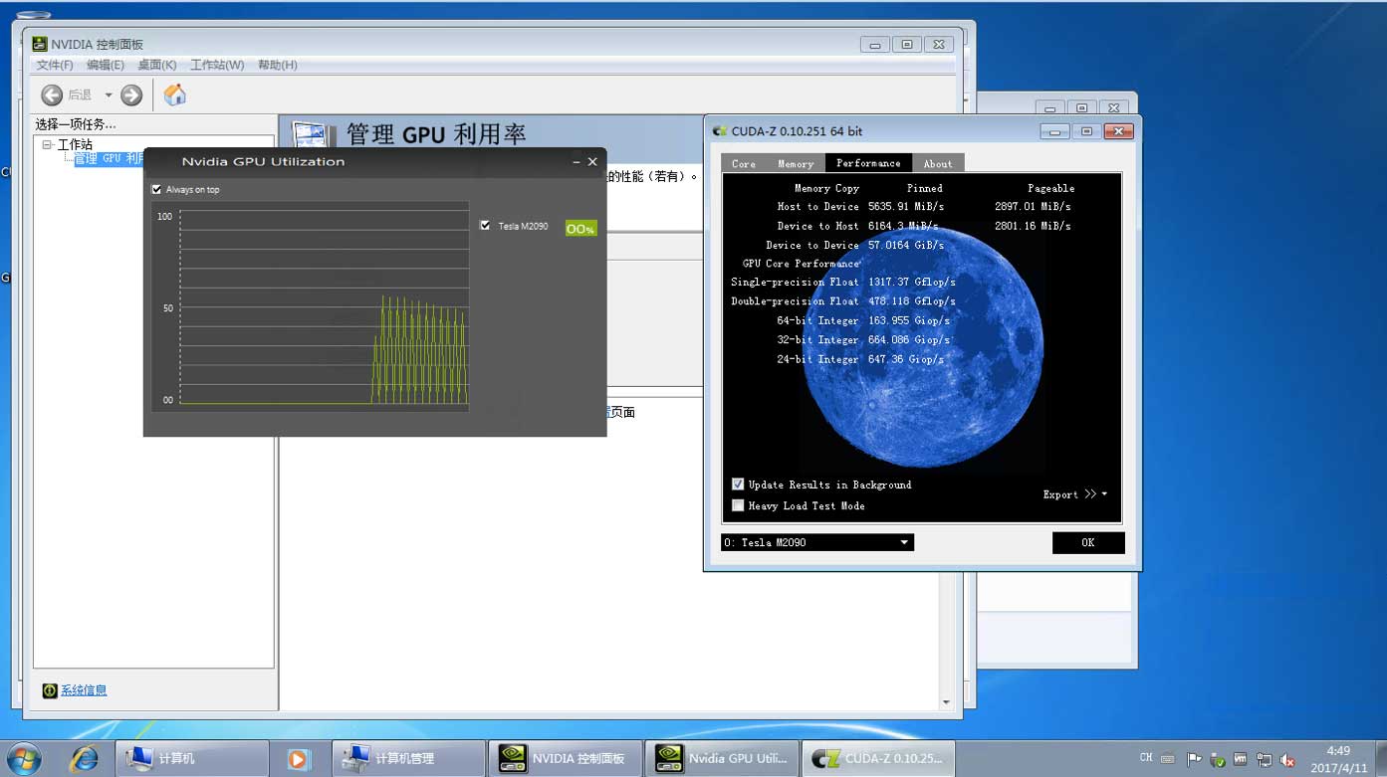Open the 桌面(K) menu
Viewport: 1387px width, 777px height.
pos(157,65)
